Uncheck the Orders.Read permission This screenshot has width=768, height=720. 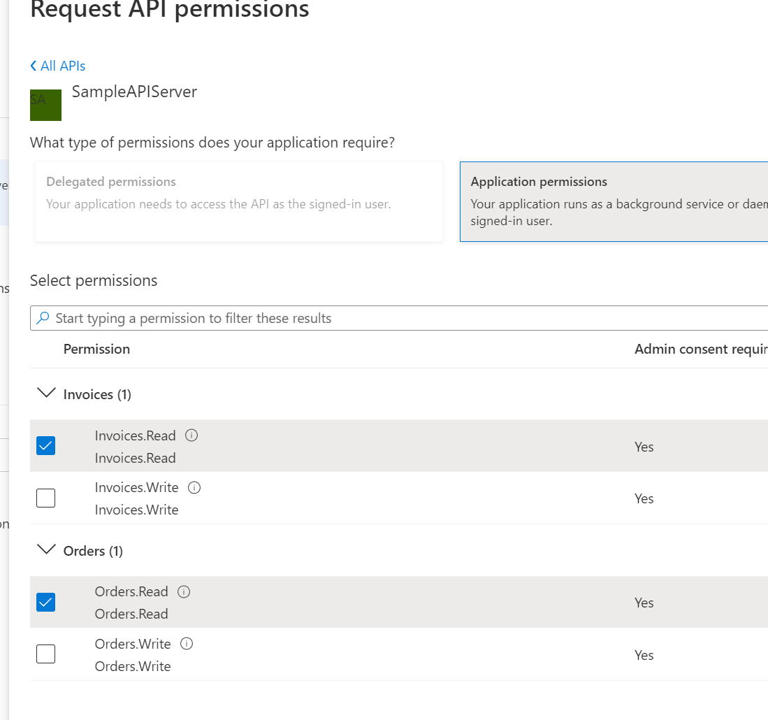tap(45, 602)
